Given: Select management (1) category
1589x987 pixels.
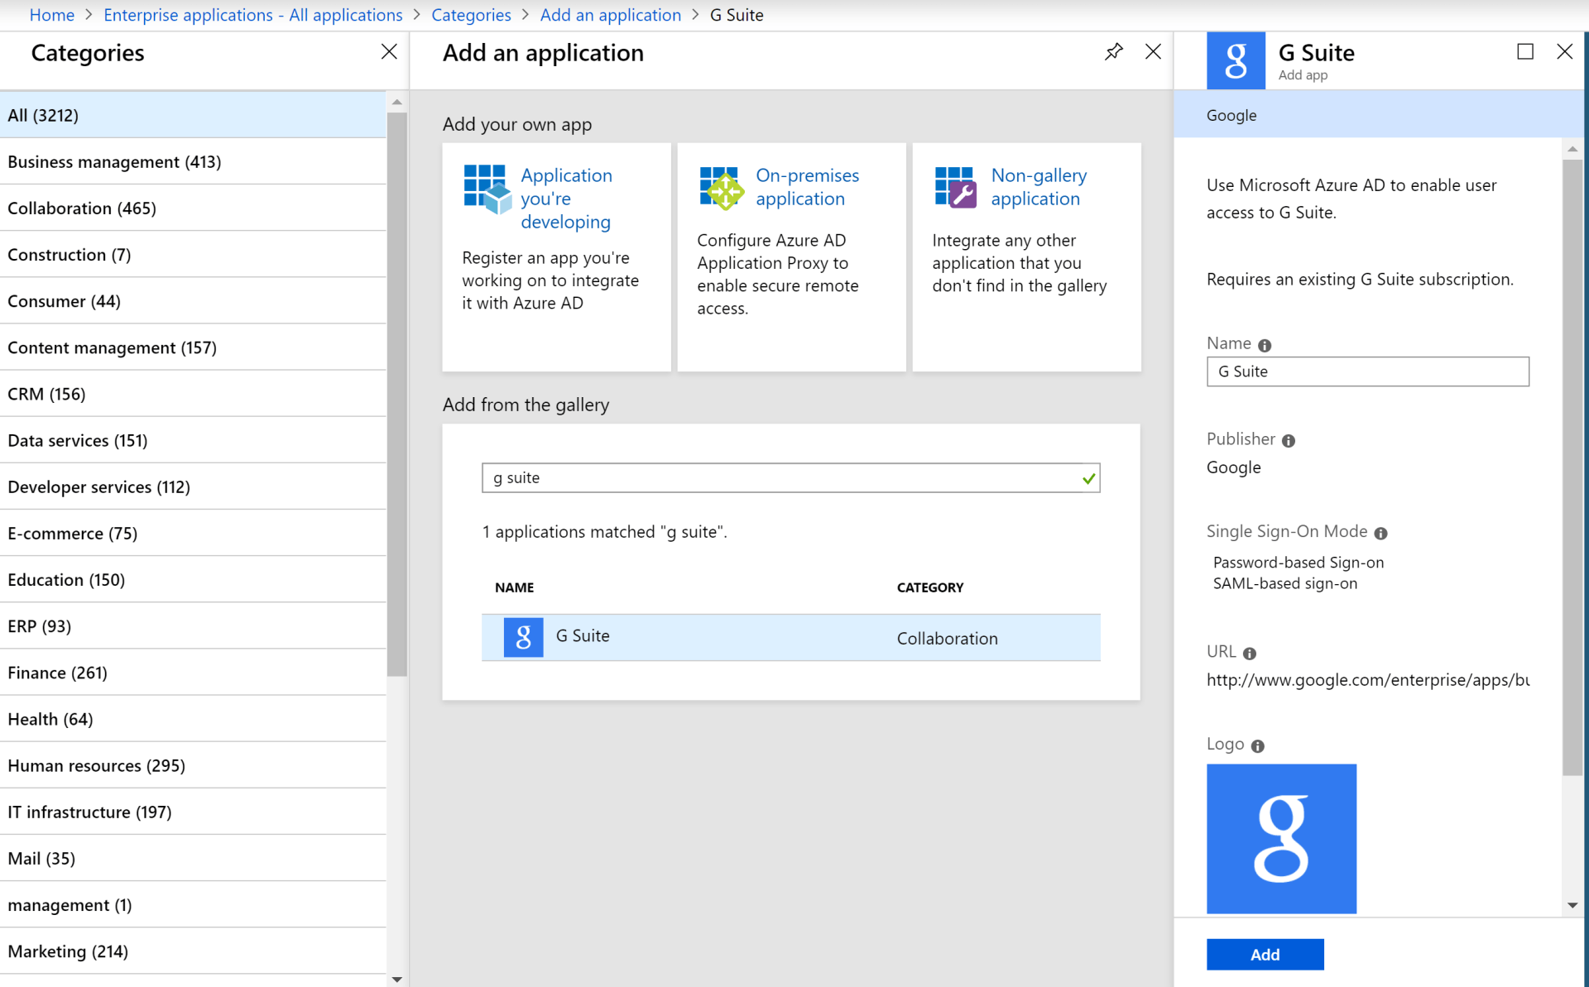Looking at the screenshot, I should (x=193, y=904).
